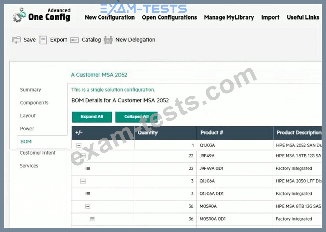
Task: Click the Save icon
Action: [x=16, y=40]
